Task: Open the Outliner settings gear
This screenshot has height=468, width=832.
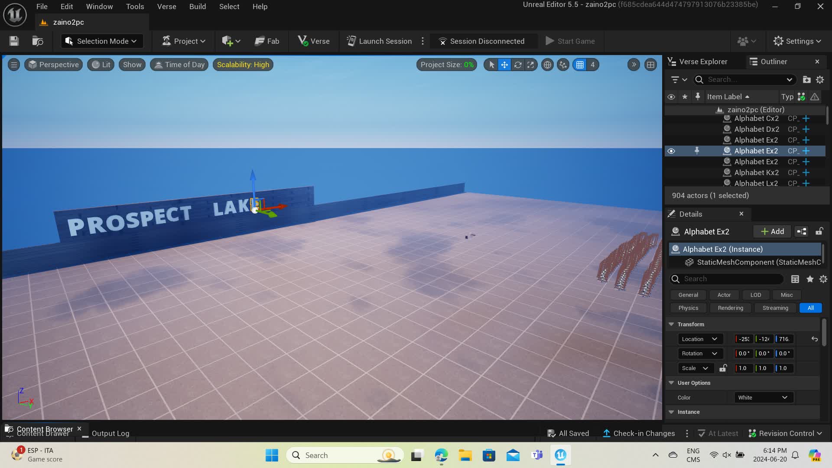Action: click(x=820, y=80)
